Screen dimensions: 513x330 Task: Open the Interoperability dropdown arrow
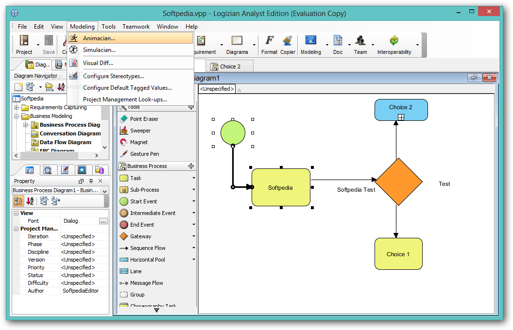(417, 45)
